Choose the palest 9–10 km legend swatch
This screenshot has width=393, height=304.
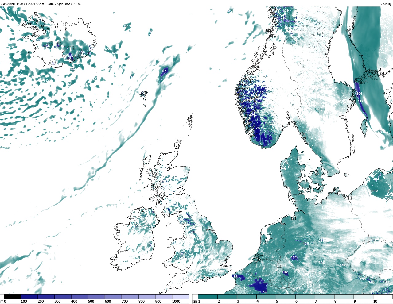coord(363,297)
